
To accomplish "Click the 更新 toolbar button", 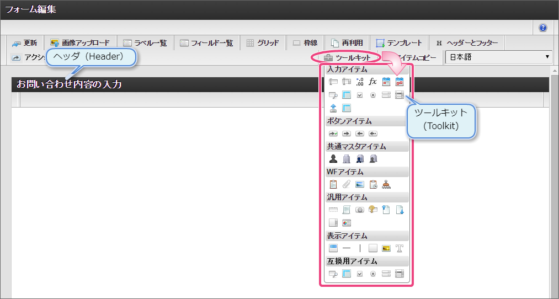I will tap(25, 43).
